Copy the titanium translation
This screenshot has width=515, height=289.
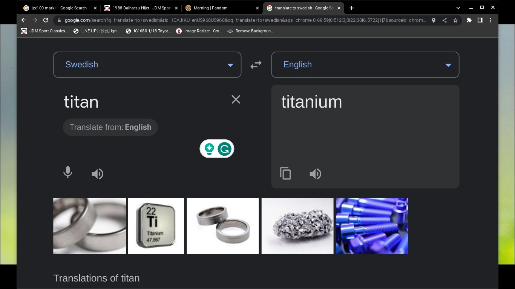click(285, 173)
